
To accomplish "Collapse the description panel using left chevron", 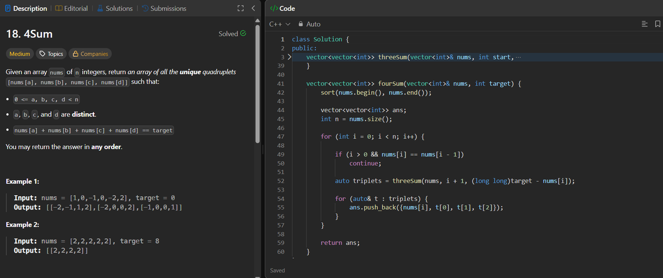I will pyautogui.click(x=252, y=8).
